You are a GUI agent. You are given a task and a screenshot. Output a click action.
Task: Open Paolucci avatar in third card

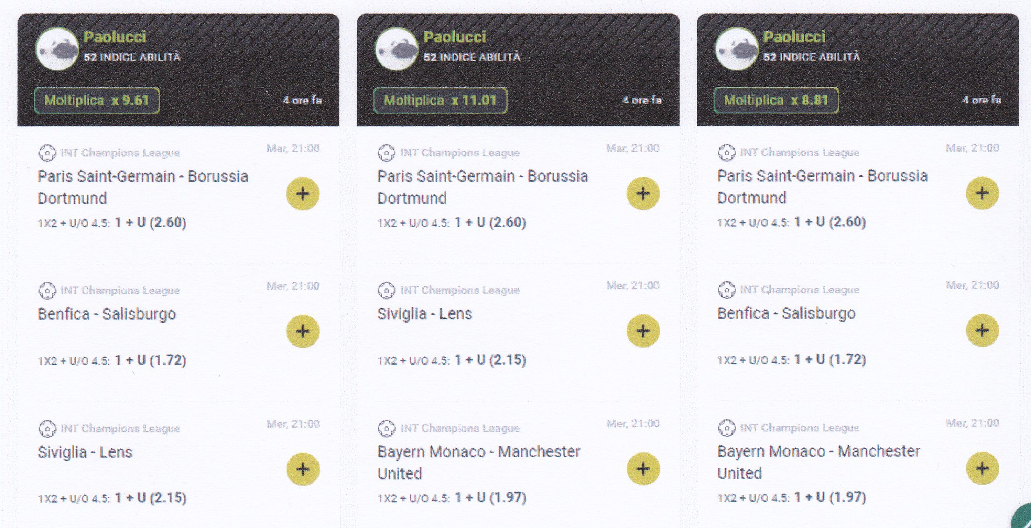pos(737,49)
